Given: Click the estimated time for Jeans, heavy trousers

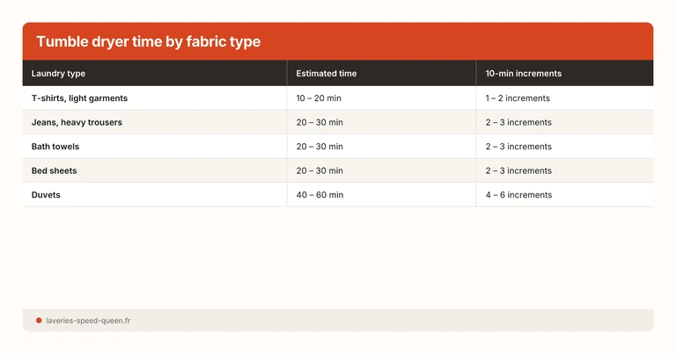Looking at the screenshot, I should click(x=320, y=122).
